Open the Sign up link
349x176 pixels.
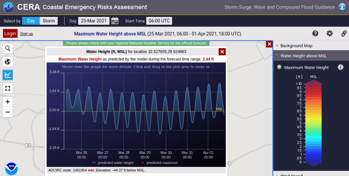pyautogui.click(x=27, y=34)
